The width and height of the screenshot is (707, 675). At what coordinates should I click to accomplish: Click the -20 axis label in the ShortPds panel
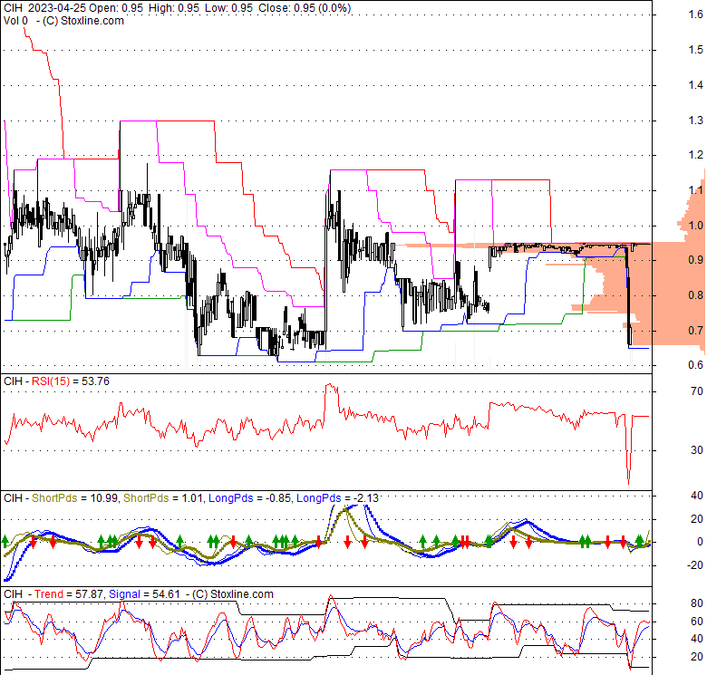click(x=694, y=565)
